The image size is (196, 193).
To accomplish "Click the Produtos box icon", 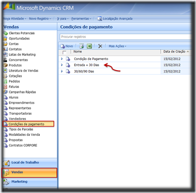I will coord(5,65).
